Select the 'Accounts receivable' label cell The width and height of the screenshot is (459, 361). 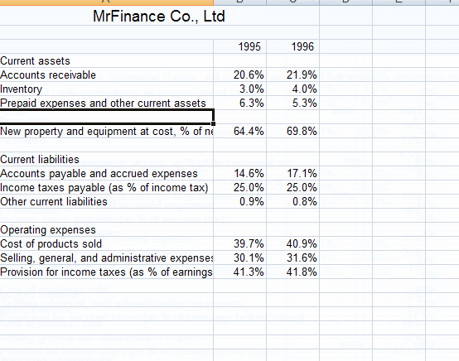click(x=107, y=75)
